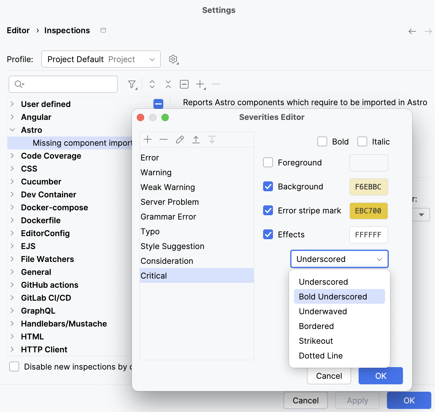The height and width of the screenshot is (412, 435).
Task: Confirm Severities Editor with OK button
Action: click(x=380, y=376)
